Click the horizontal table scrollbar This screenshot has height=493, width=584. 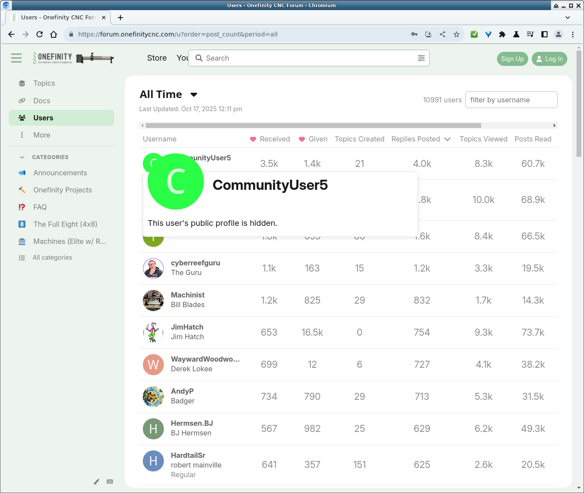[313, 126]
